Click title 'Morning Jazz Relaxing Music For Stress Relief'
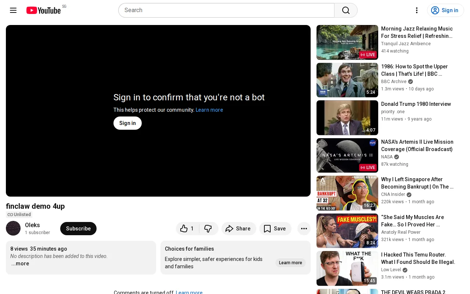Image resolution: width=470 pixels, height=294 pixels. [417, 32]
